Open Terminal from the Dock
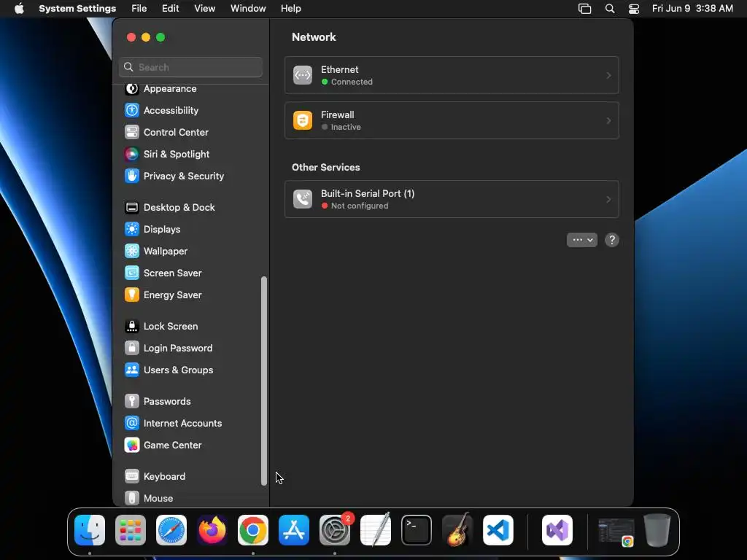747x560 pixels. [417, 530]
